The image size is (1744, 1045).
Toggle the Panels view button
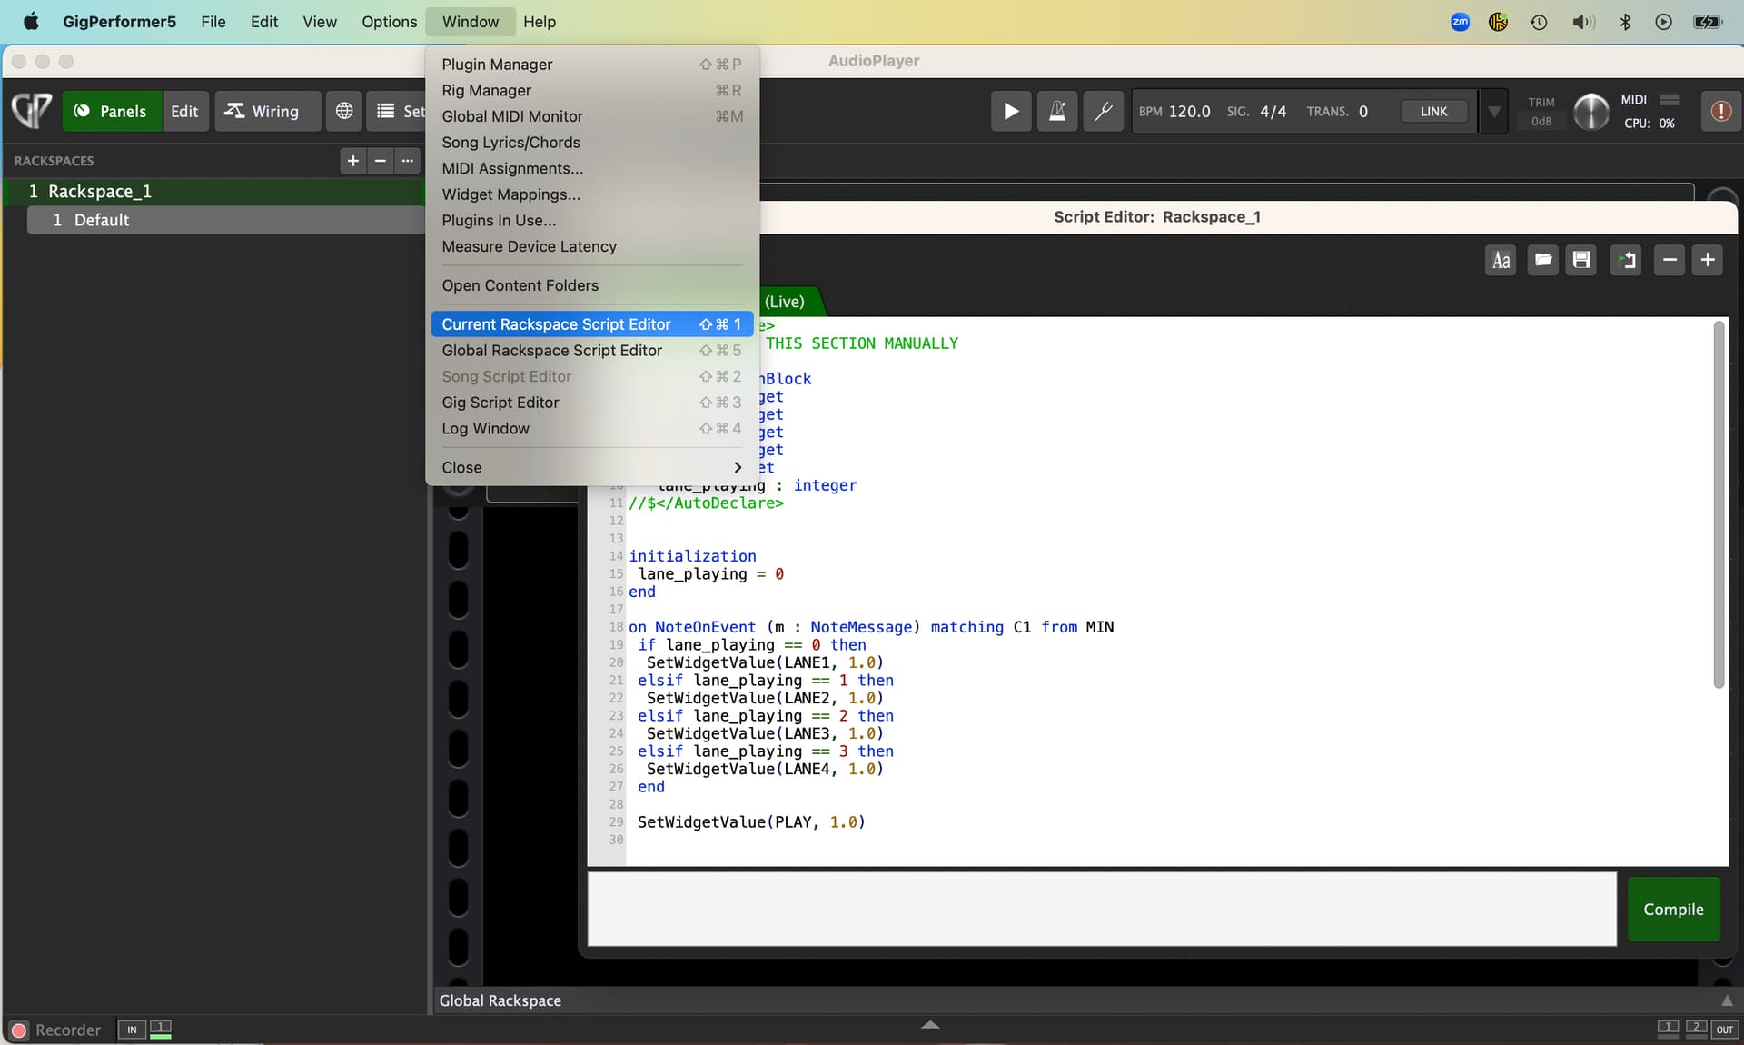tap(111, 111)
